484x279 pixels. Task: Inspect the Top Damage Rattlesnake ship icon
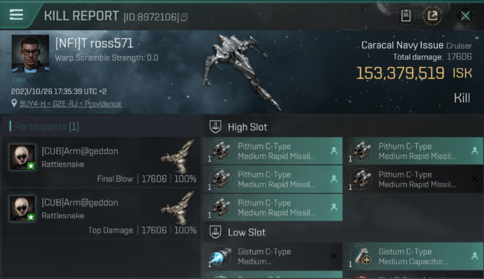pos(178,207)
